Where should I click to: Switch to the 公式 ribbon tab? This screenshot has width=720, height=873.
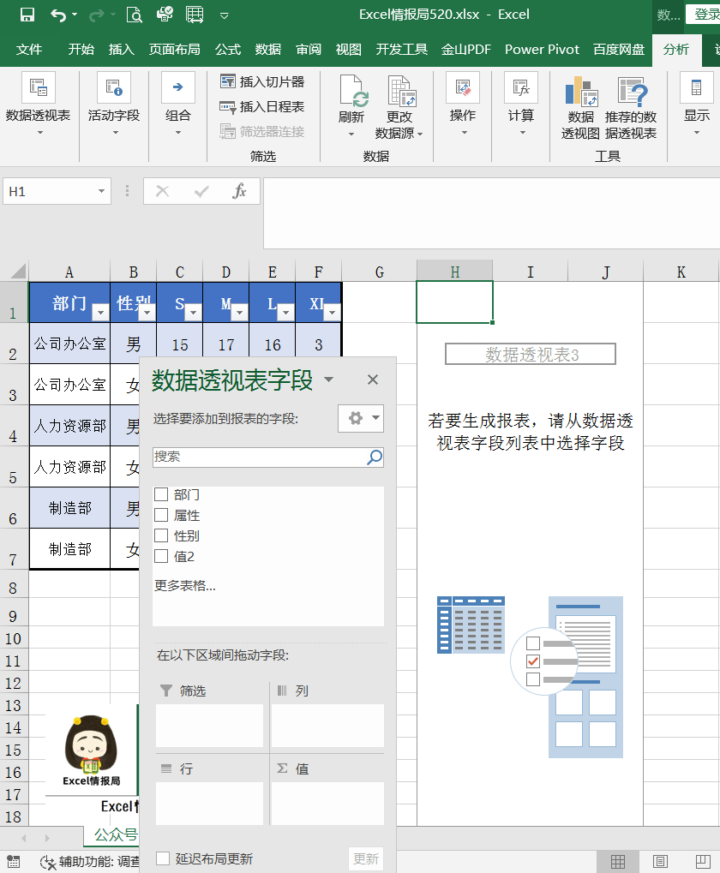228,50
